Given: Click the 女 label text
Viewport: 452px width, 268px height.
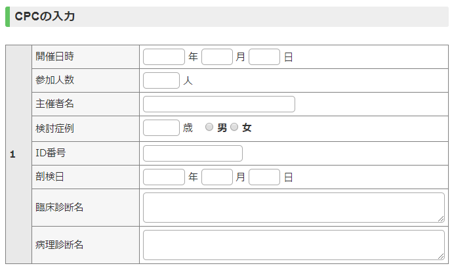Looking at the screenshot, I should click(247, 127).
